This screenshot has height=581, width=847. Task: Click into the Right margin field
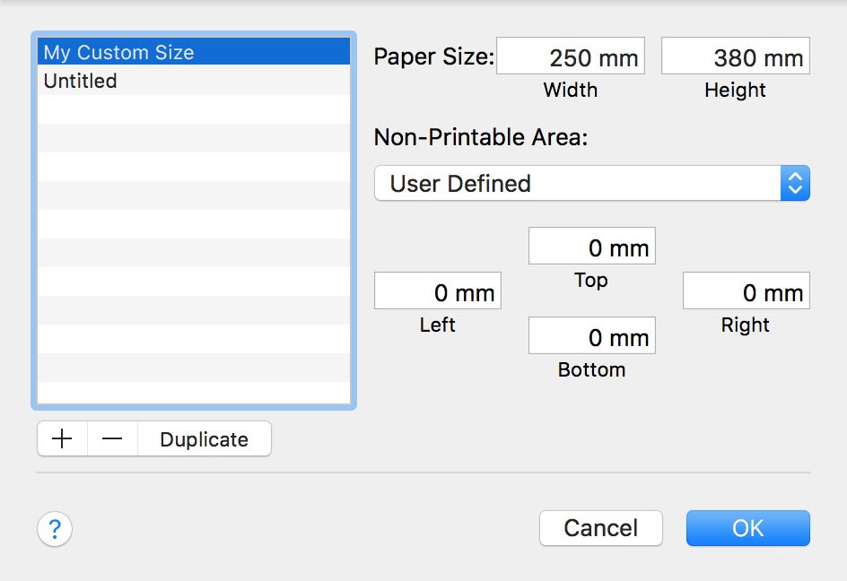[746, 292]
